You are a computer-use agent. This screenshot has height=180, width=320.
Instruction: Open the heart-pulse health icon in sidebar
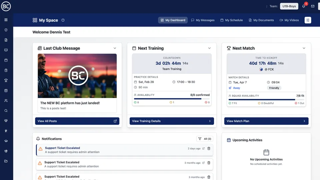coord(6,121)
